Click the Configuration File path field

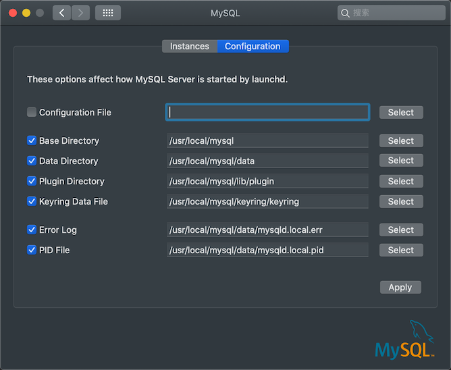267,112
